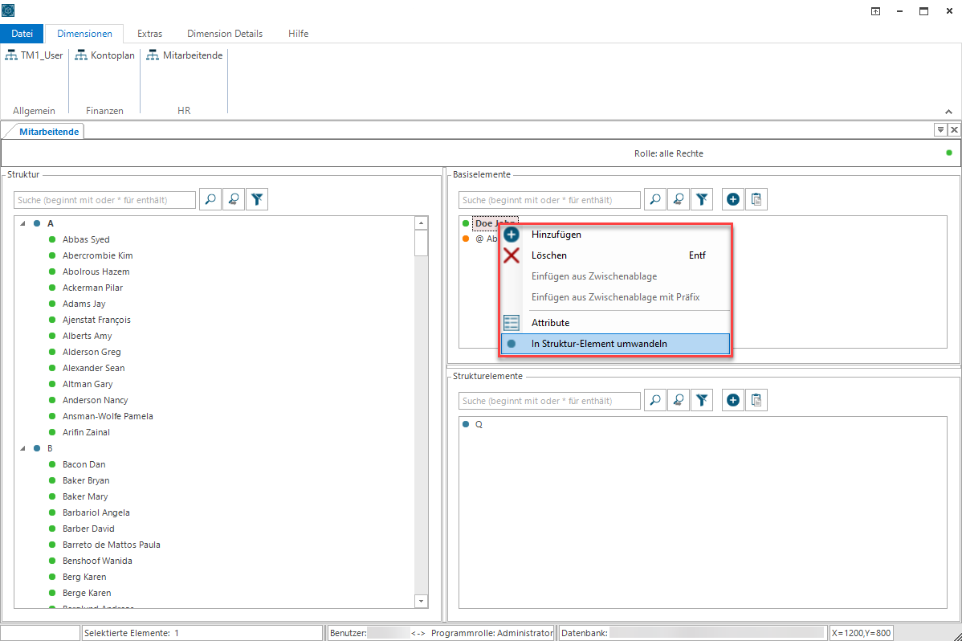Viewport: 962px width, 641px height.
Task: Click the Struktur search input field
Action: 105,200
